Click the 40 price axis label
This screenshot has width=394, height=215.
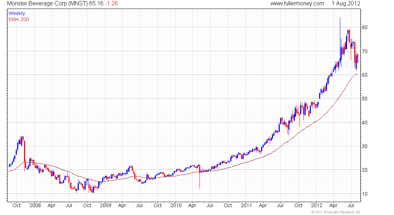pos(364,123)
